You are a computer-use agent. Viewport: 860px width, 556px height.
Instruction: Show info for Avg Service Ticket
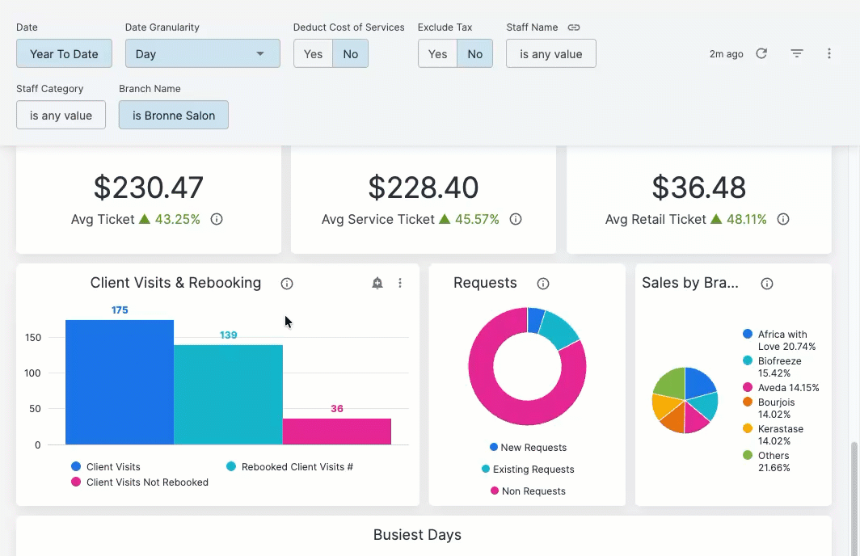[x=516, y=219]
